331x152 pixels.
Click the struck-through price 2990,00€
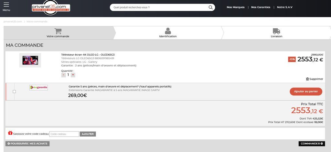point(317,55)
